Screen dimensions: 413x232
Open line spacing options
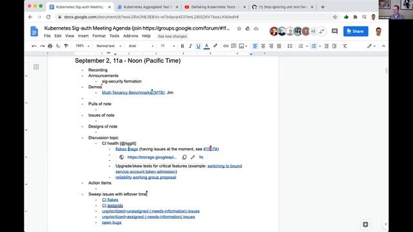tap(290, 46)
